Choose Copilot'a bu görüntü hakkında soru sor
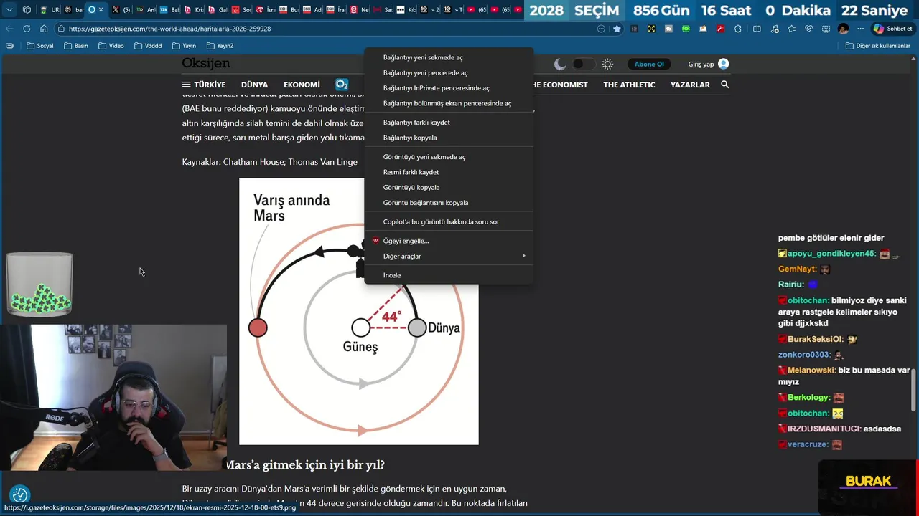Viewport: 919px width, 516px height. click(449, 221)
